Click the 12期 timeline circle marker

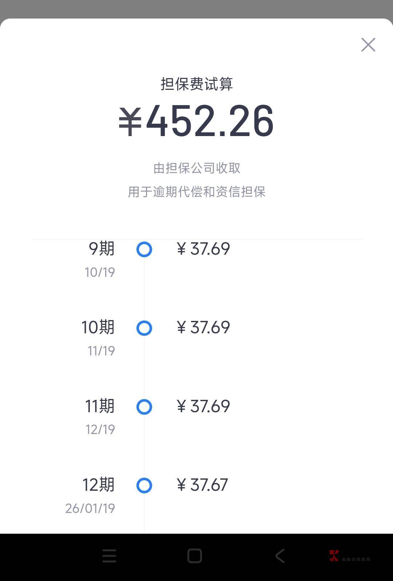pos(144,485)
